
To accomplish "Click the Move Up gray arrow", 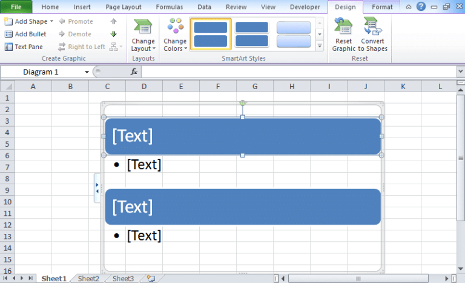I will (114, 21).
